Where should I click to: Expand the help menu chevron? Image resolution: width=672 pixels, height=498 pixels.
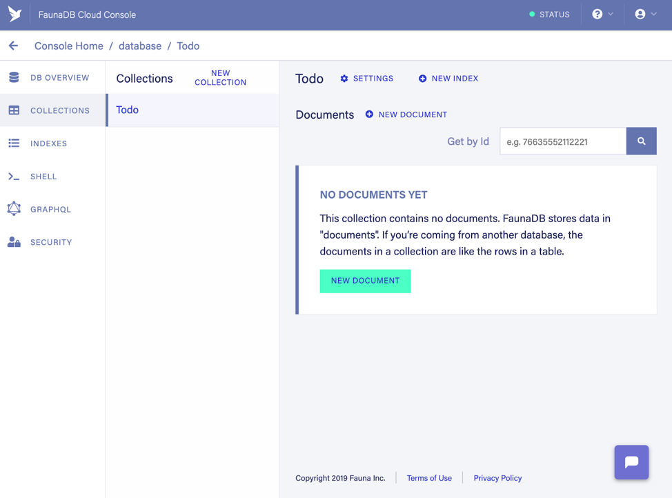click(x=611, y=14)
